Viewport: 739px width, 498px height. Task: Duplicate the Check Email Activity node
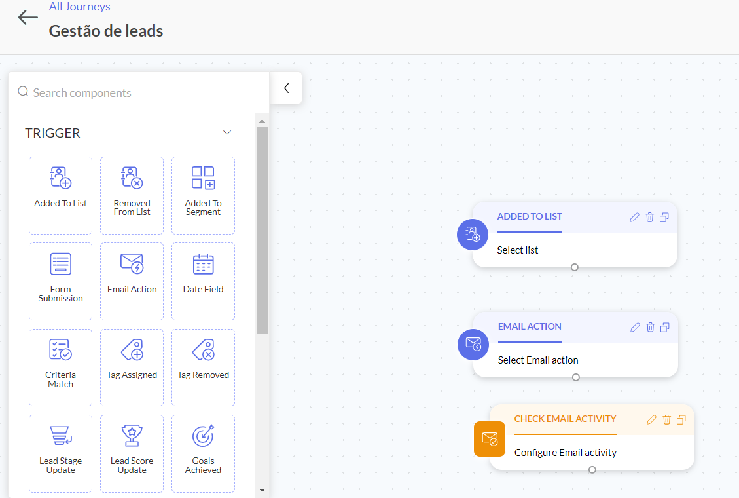(x=681, y=419)
